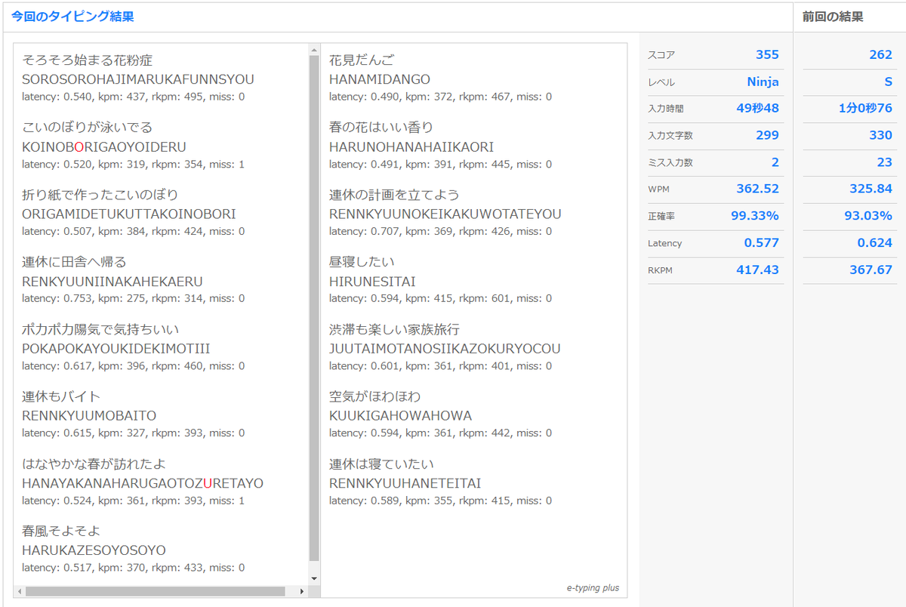906x607 pixels.
Task: Click romaji KOINOBORIGAOYOIDERU with red O
Action: (104, 146)
